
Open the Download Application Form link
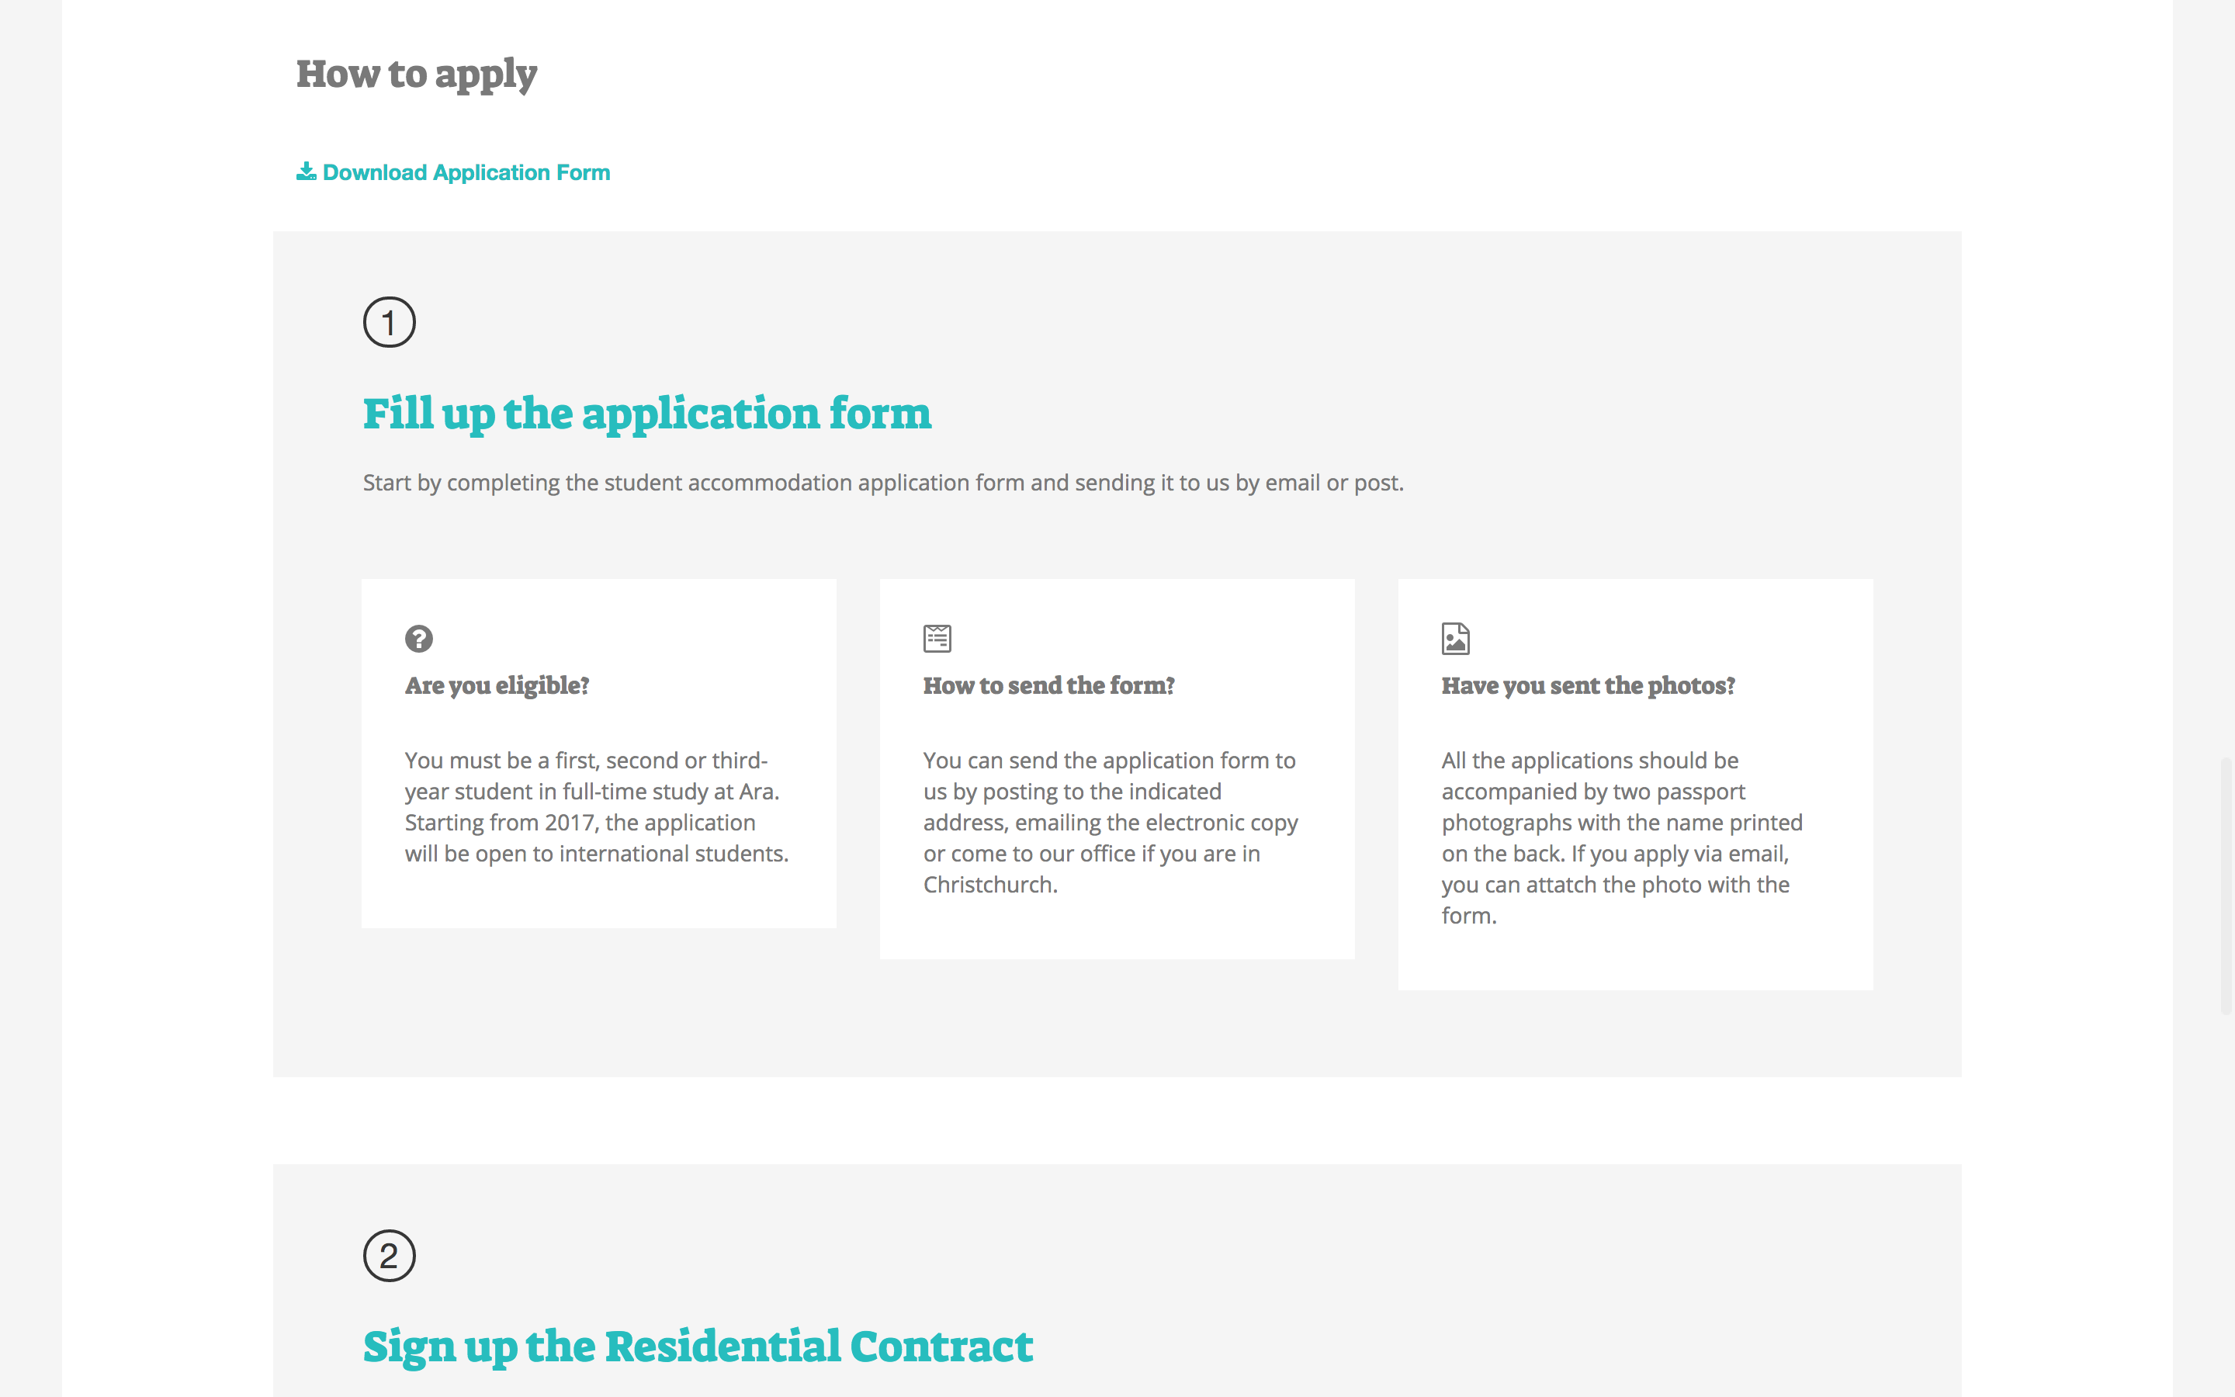click(x=466, y=173)
